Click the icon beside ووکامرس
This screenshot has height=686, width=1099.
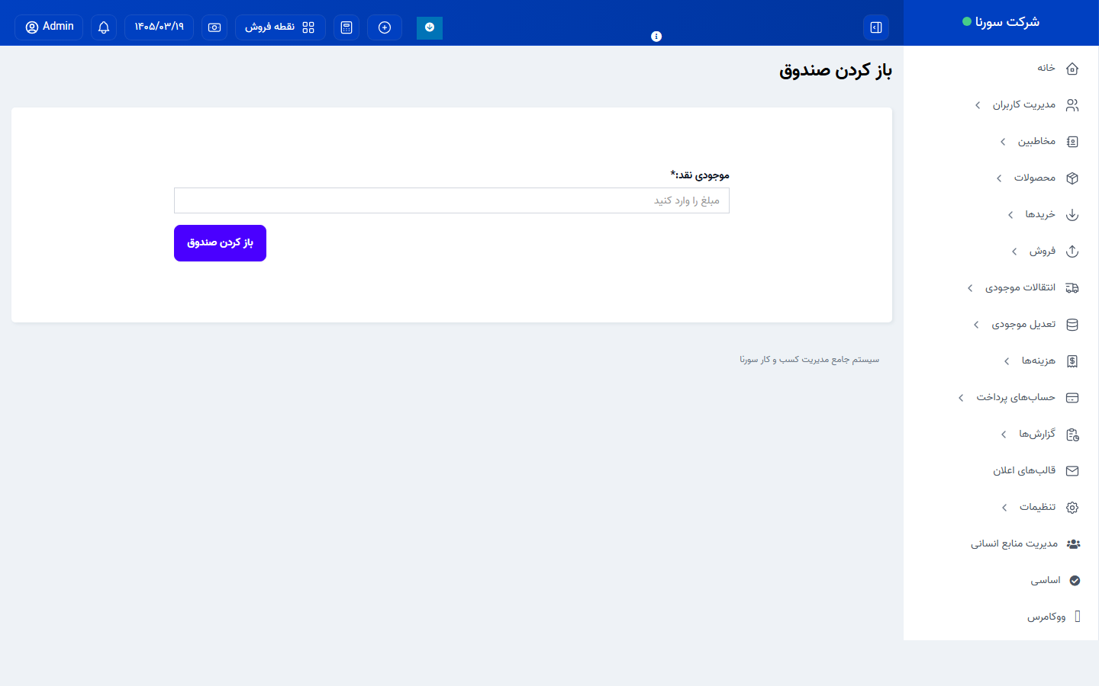1078,617
